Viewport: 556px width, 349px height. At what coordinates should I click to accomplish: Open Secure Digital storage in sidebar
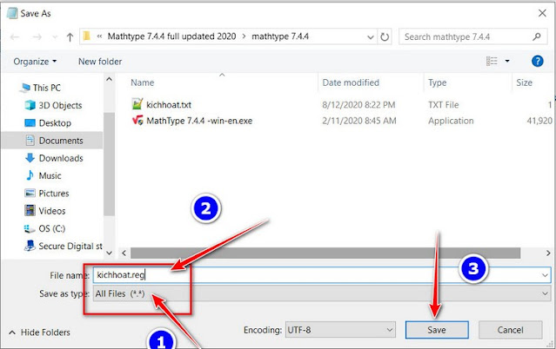(x=70, y=246)
